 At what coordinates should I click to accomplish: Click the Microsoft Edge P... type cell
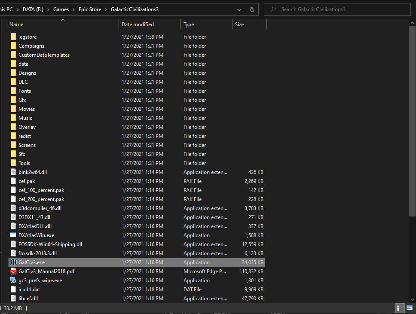pos(205,271)
